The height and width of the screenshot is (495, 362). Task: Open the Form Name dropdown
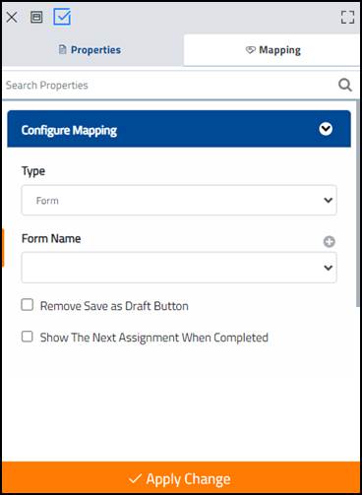[x=179, y=268]
